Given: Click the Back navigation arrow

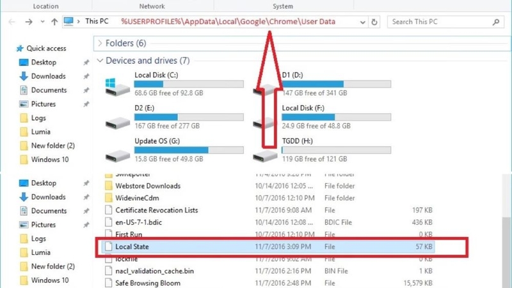Looking at the screenshot, I should coord(12,22).
